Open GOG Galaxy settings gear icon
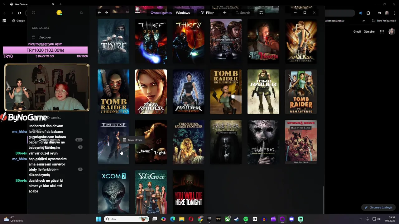 coord(34,13)
